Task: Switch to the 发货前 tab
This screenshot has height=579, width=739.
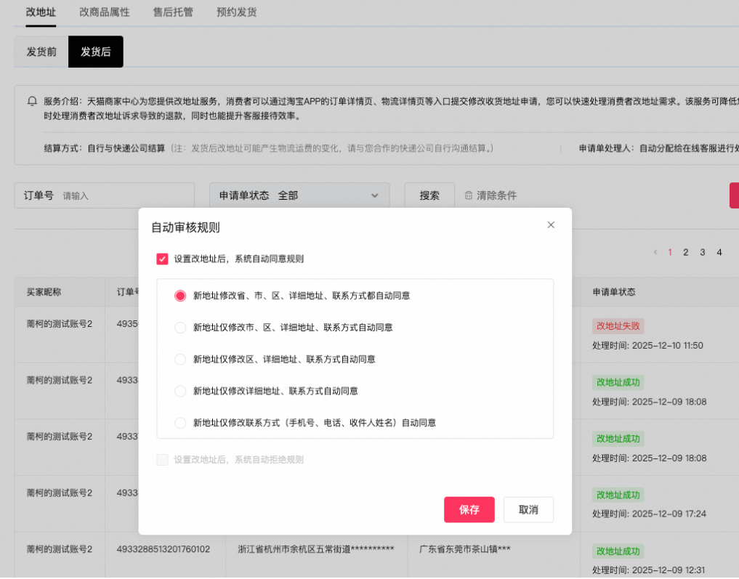Action: 40,52
